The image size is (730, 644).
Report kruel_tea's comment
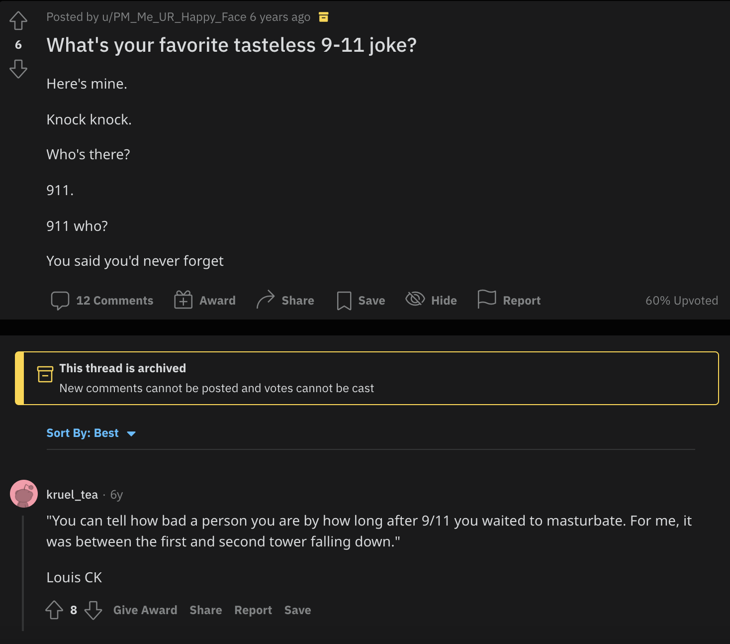click(x=253, y=610)
